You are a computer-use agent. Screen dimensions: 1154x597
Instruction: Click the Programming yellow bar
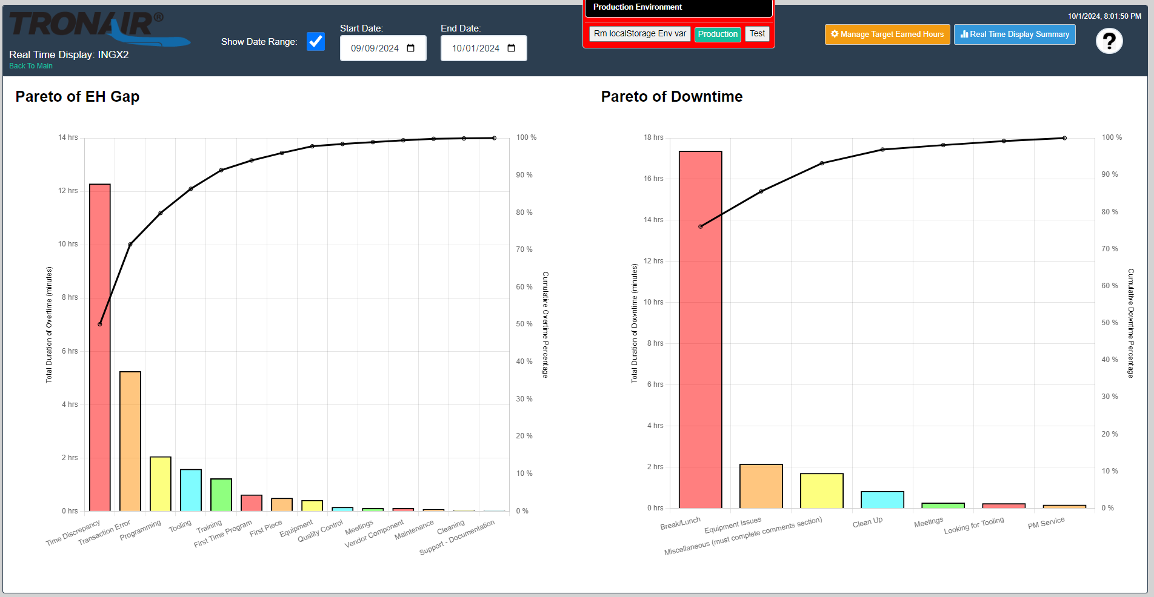point(161,484)
